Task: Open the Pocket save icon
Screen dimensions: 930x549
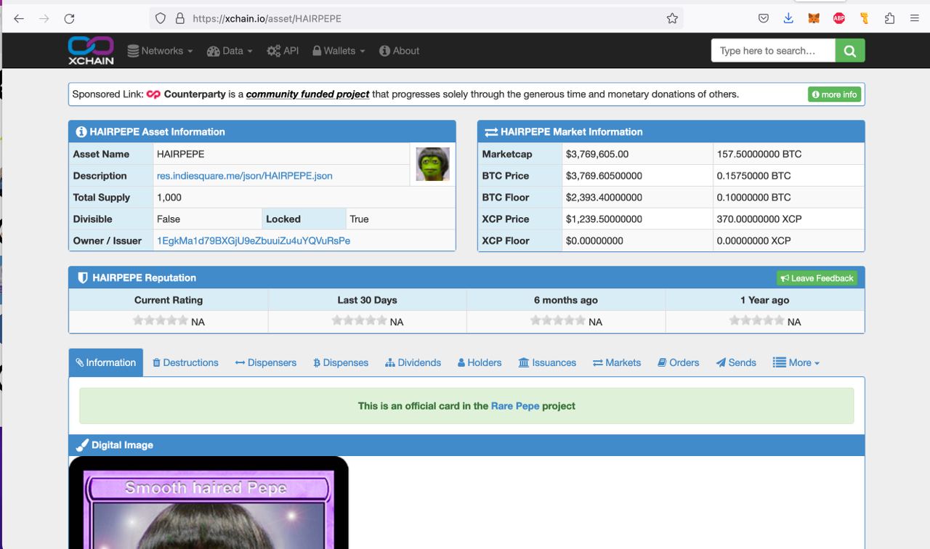Action: click(x=764, y=19)
